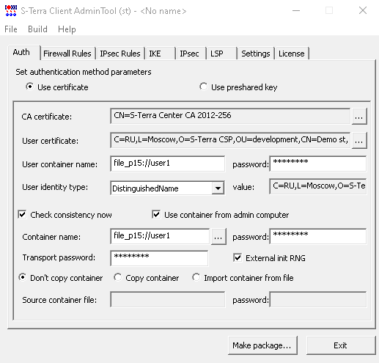Image resolution: width=379 pixels, height=363 pixels.
Task: Close the AdminTool window
Action: click(x=363, y=10)
